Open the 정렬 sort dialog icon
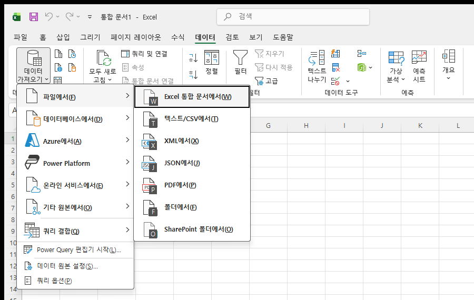Screen dimensions: 474x300 click(x=212, y=57)
